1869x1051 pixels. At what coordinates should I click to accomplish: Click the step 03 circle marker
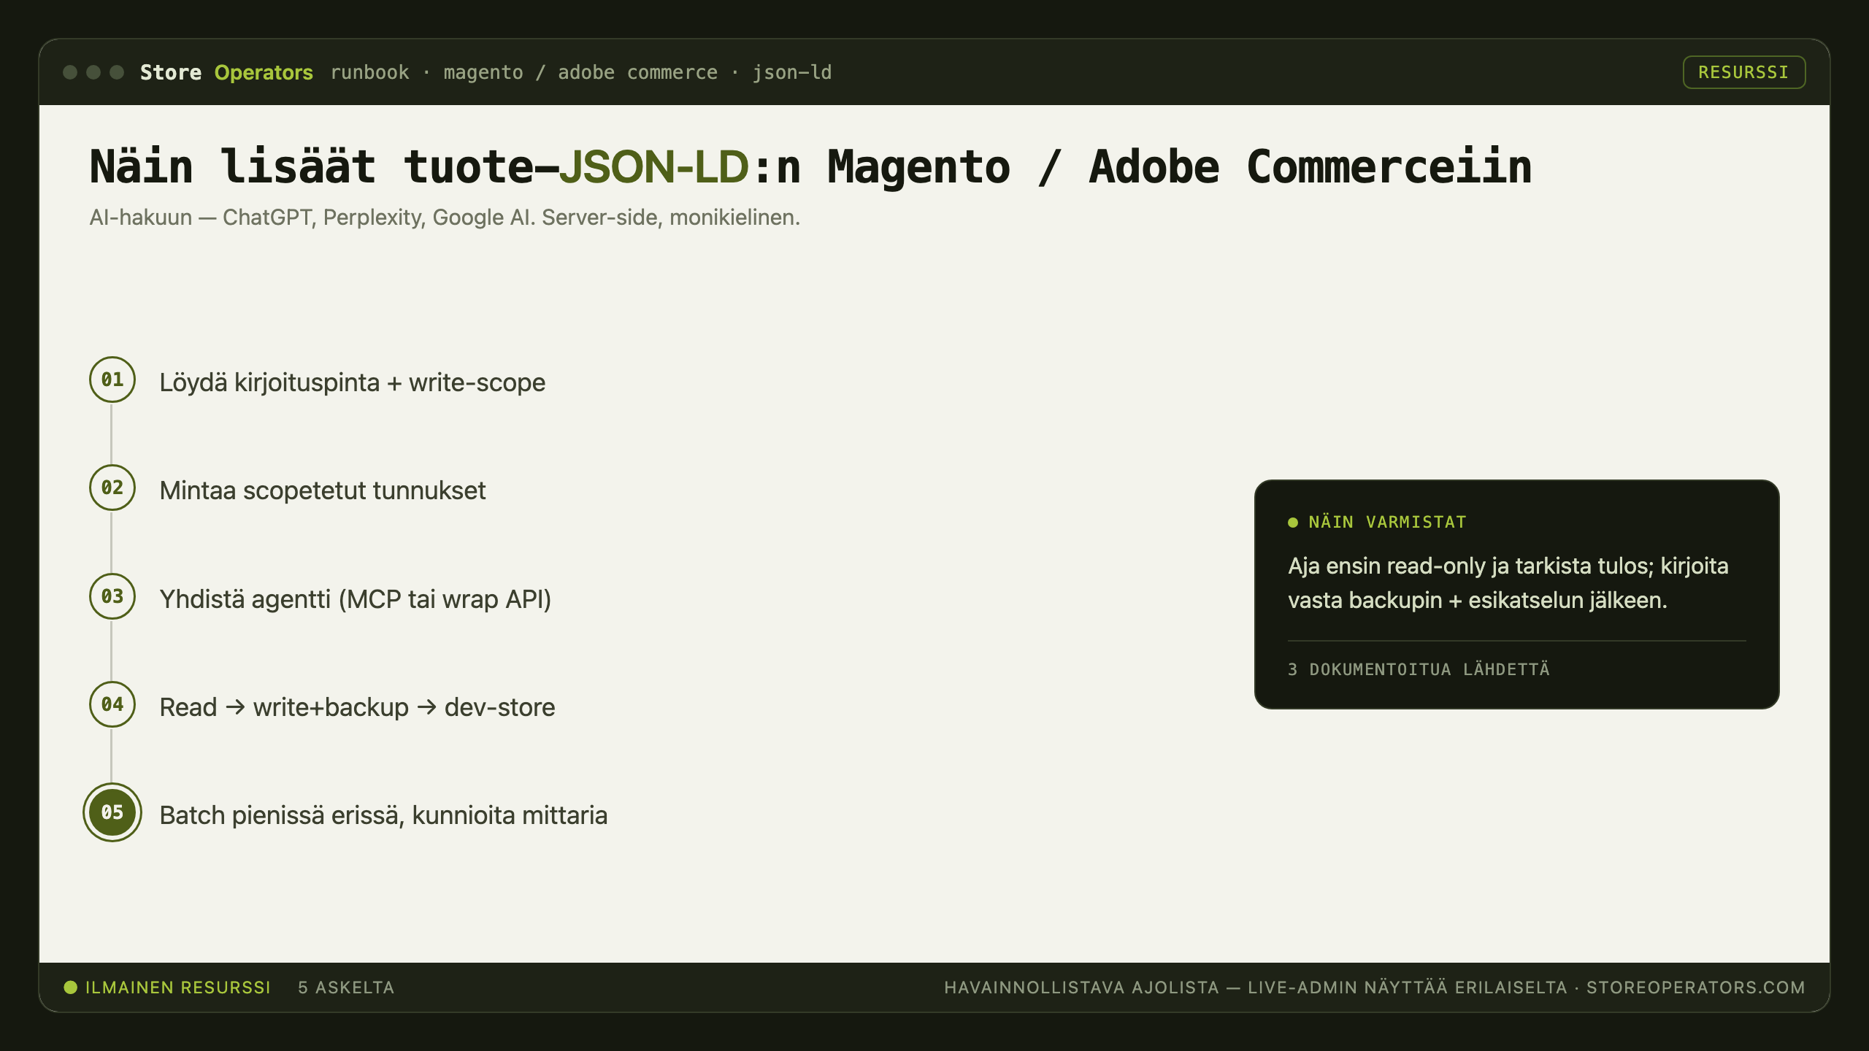[112, 596]
